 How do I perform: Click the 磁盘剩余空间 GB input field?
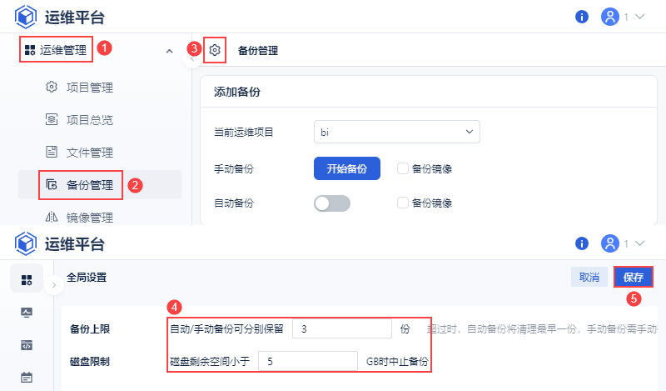click(x=308, y=362)
